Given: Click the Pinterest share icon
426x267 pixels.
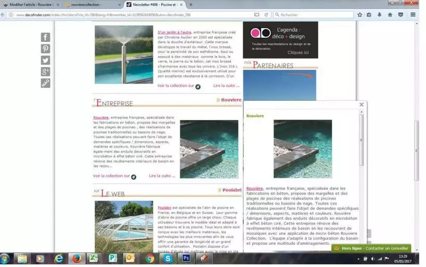Looking at the screenshot, I should (46, 49).
